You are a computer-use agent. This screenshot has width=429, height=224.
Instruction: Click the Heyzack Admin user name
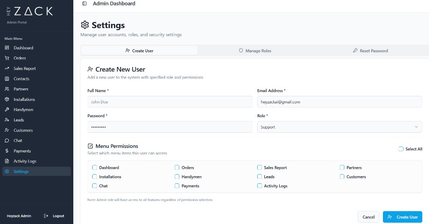point(19,216)
